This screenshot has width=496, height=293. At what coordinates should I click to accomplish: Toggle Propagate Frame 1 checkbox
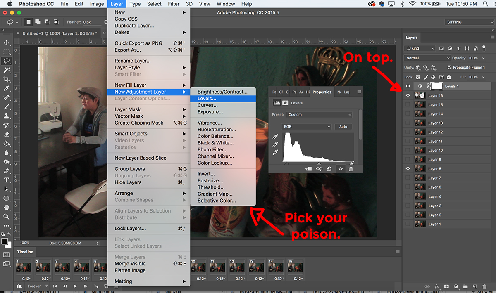point(450,67)
